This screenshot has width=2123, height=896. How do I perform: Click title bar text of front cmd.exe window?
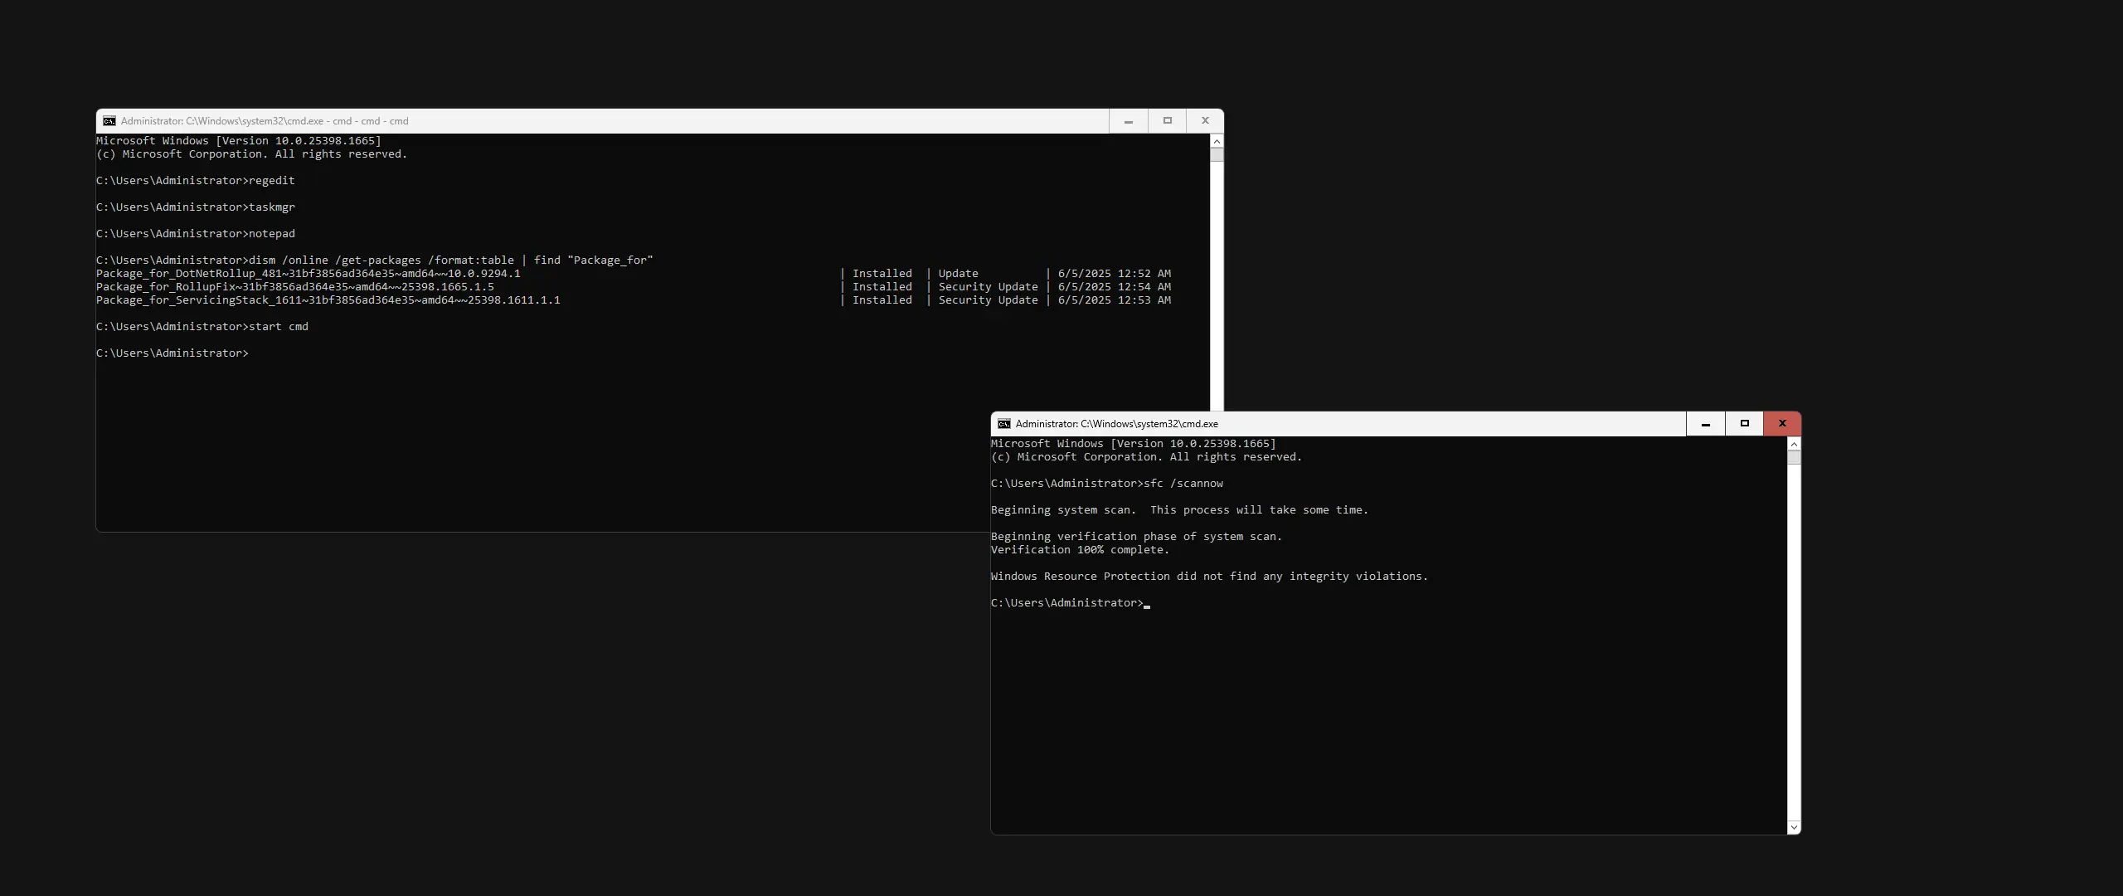tap(1116, 424)
